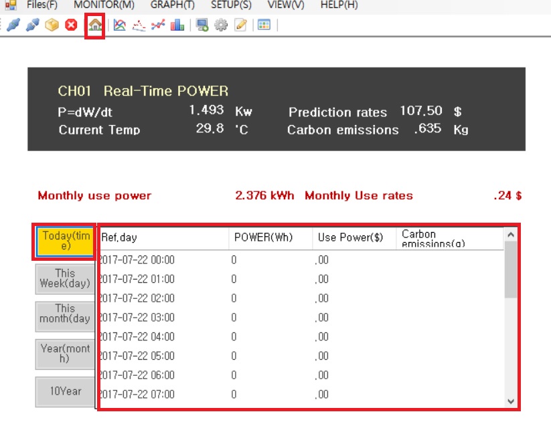This screenshot has height=426, width=551.
Task: Click the application logo icon in menu bar
Action: click(x=11, y=5)
